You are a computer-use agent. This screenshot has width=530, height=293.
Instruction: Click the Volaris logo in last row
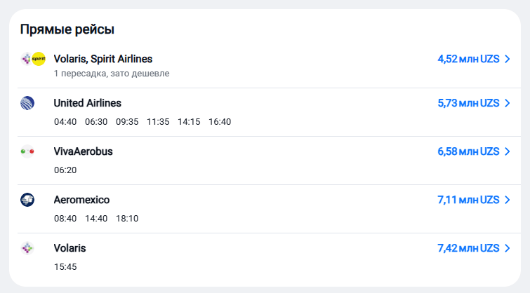point(27,248)
